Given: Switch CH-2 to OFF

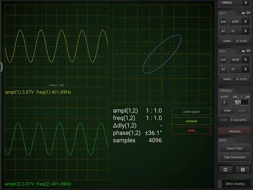Looking at the screenshot, I should pos(248,51).
